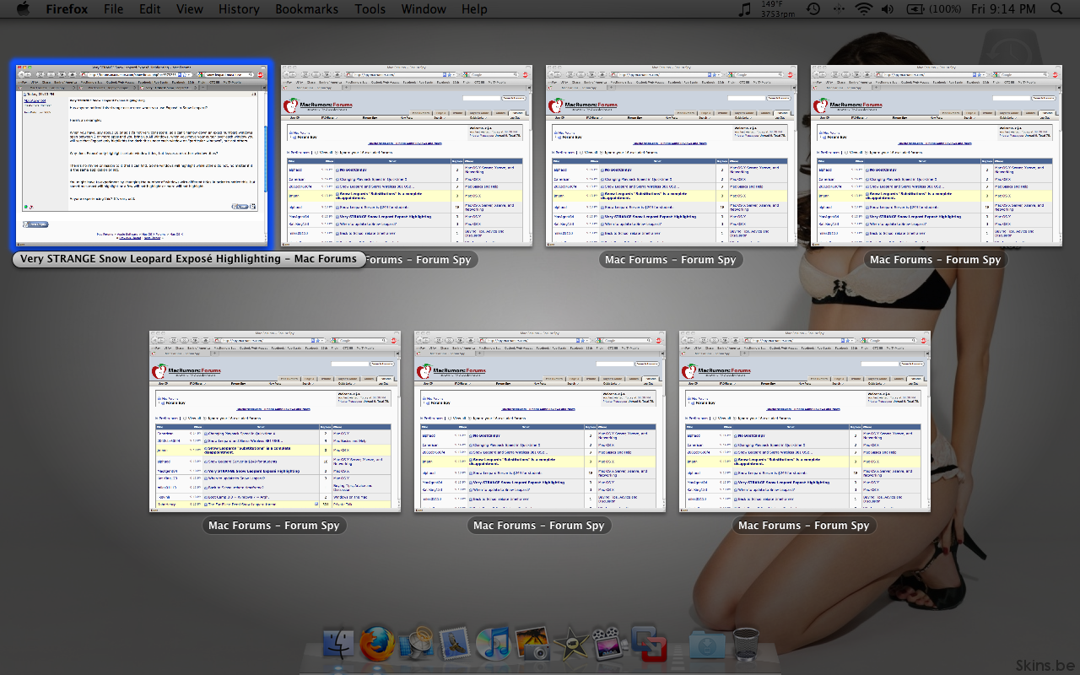Open the film projector app in Dock

pos(608,644)
